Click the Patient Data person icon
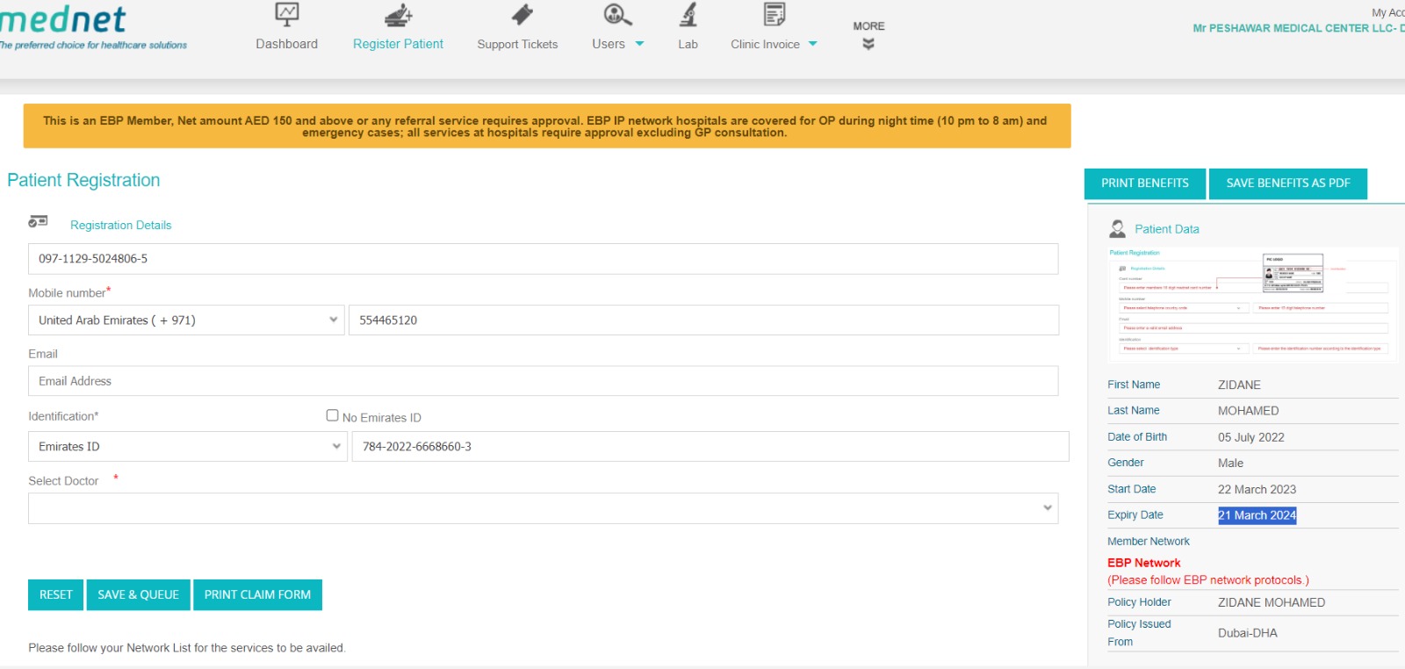This screenshot has width=1405, height=669. click(x=1117, y=229)
